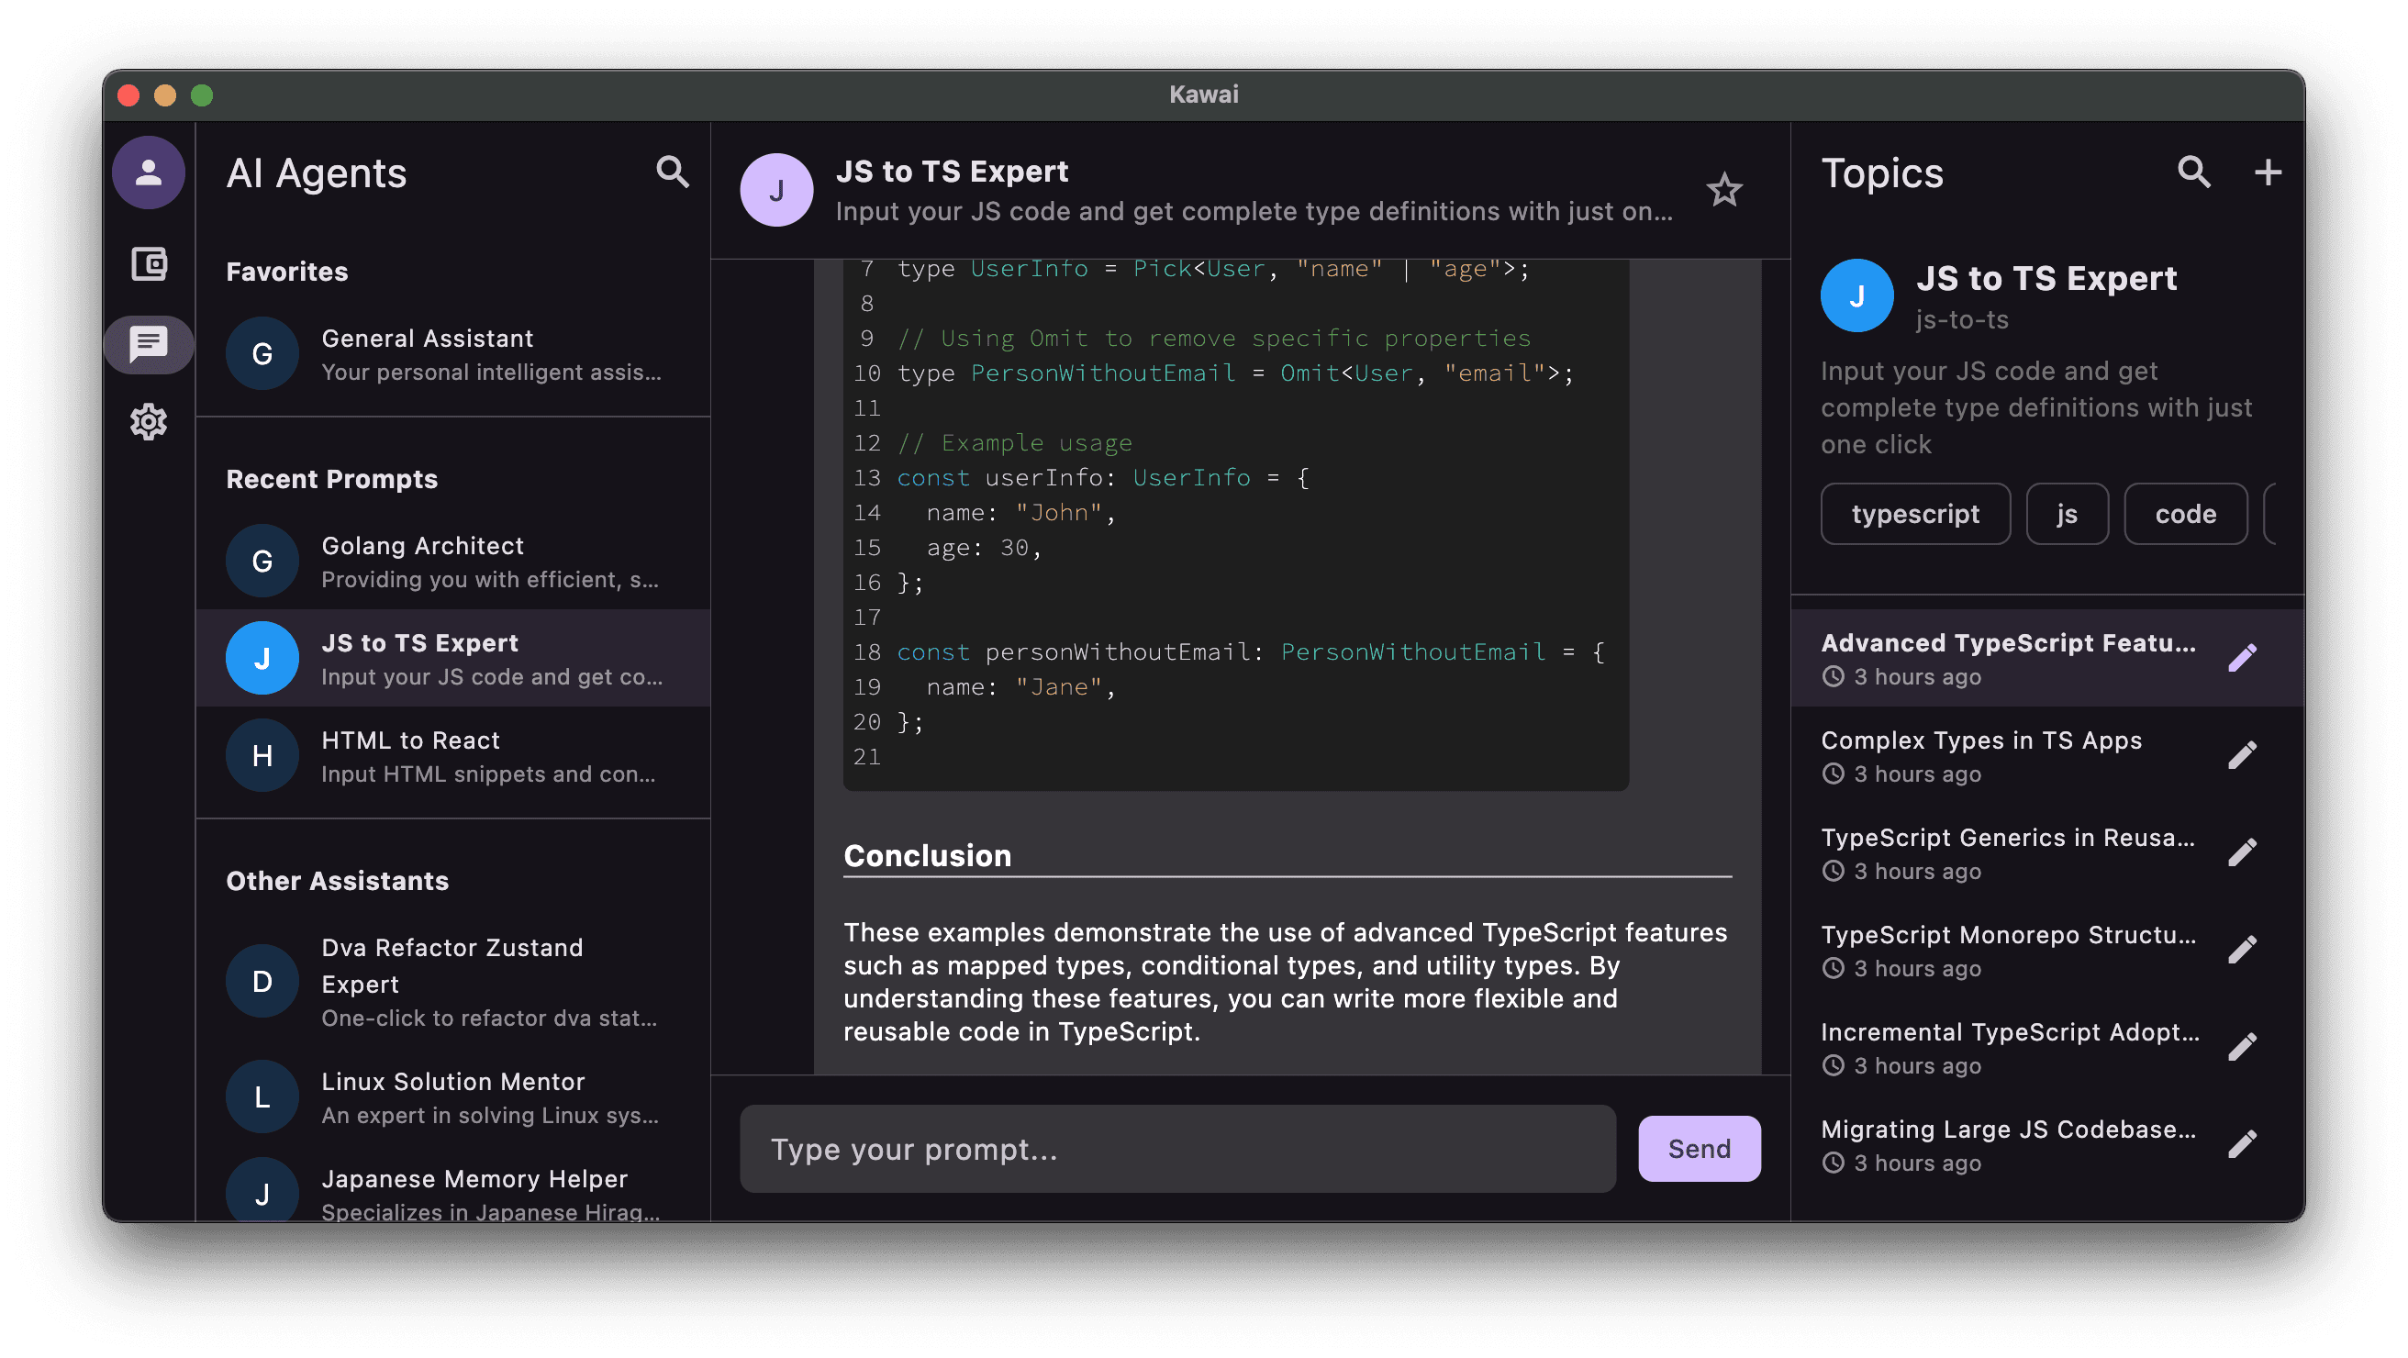The height and width of the screenshot is (1358, 2408).
Task: Click the Other Assistants heading
Action: pos(338,882)
